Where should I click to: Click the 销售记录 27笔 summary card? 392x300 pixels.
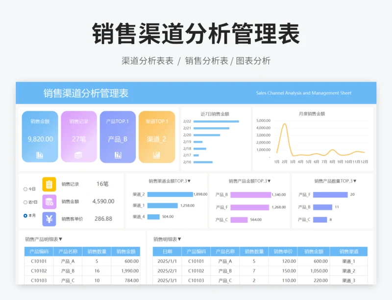(79, 137)
